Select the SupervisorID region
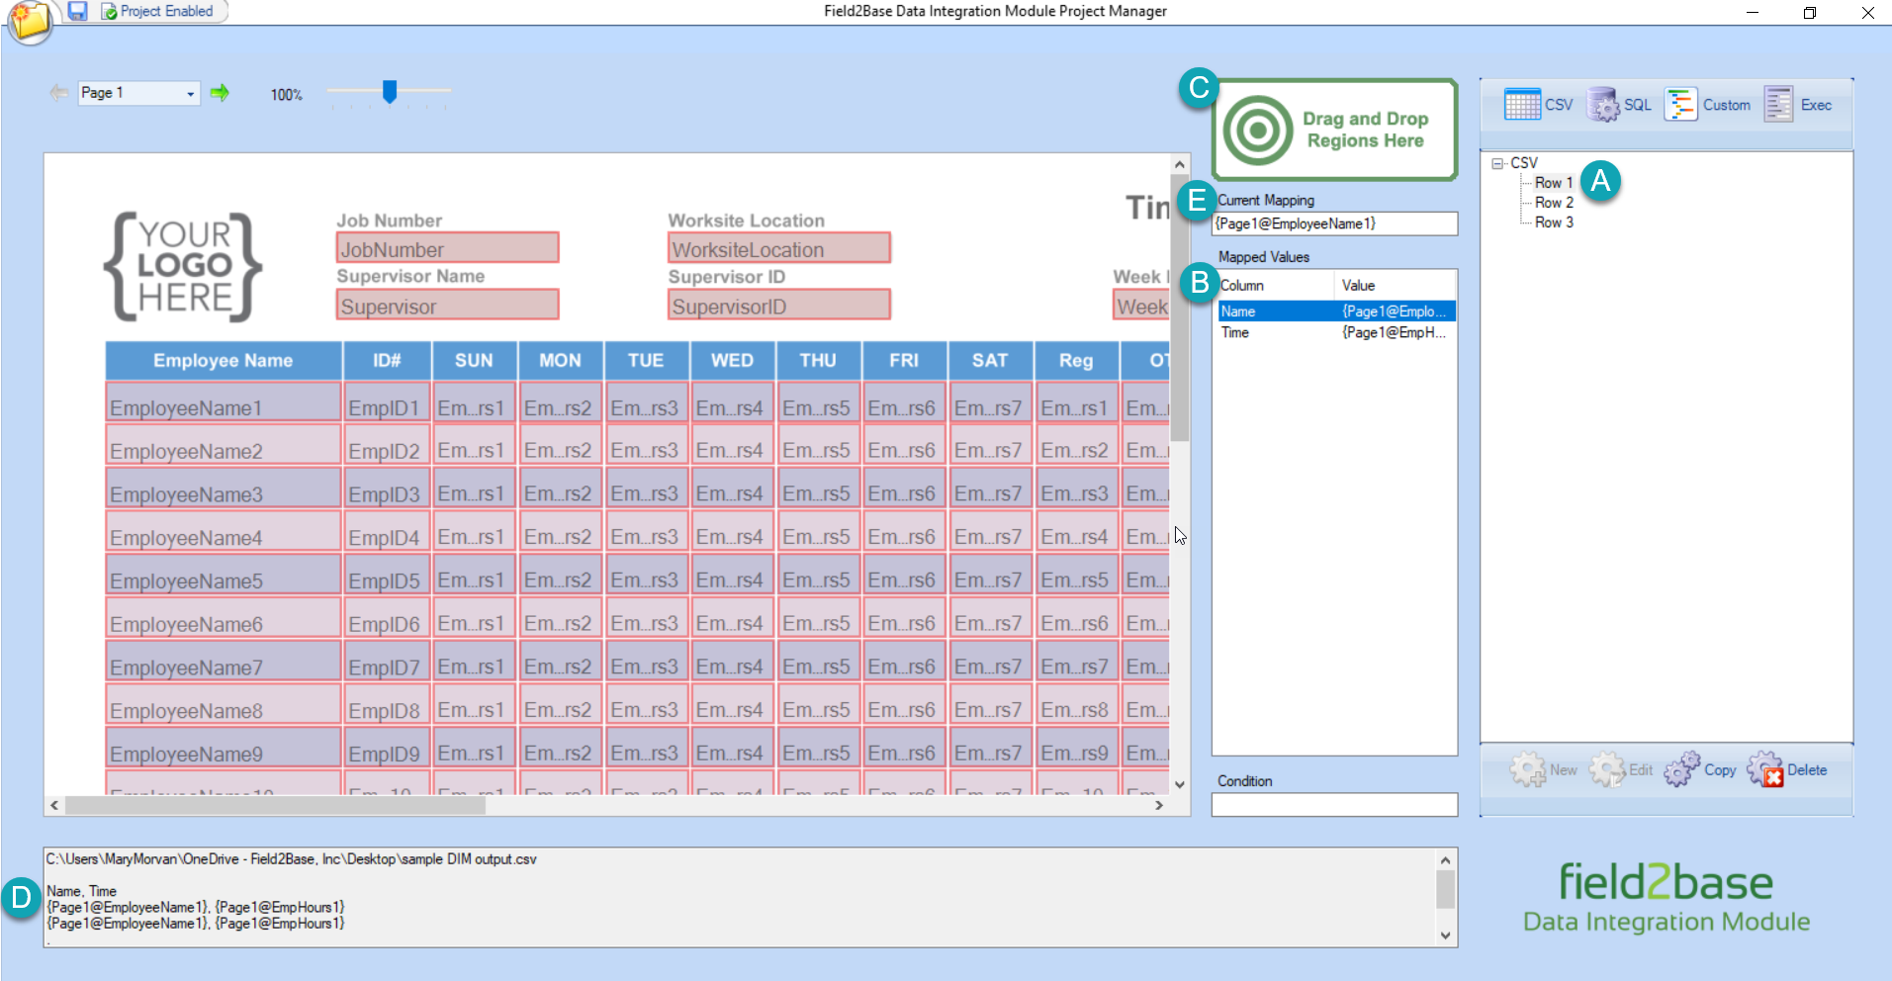This screenshot has width=1892, height=981. (779, 305)
